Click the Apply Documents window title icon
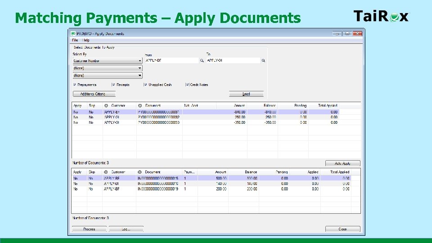432x243 pixels. coord(73,34)
